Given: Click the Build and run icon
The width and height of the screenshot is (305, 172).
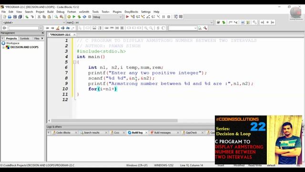Looking at the screenshot, I should pos(79,17).
